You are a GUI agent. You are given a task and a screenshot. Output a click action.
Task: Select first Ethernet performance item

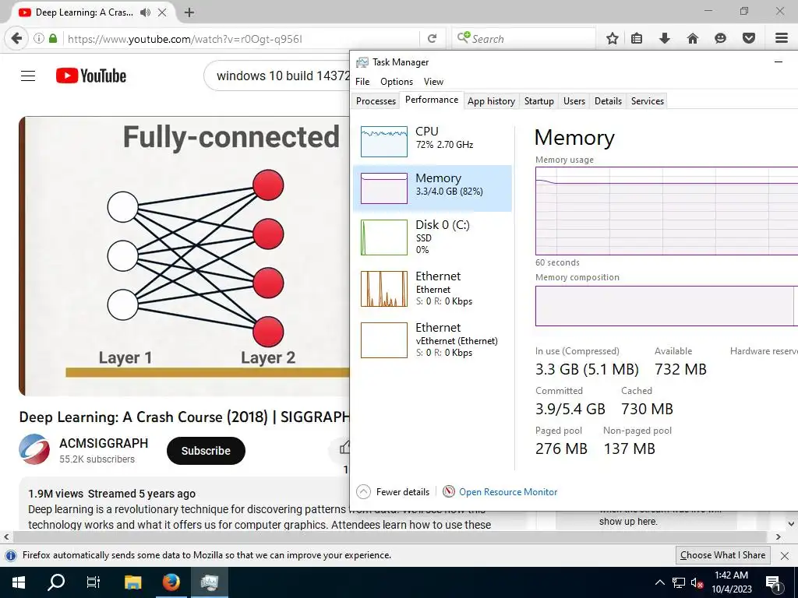click(432, 289)
